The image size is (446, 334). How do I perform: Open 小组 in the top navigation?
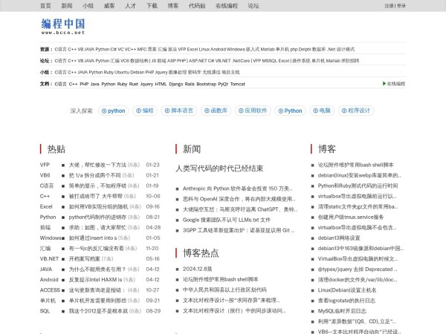[x=88, y=6]
